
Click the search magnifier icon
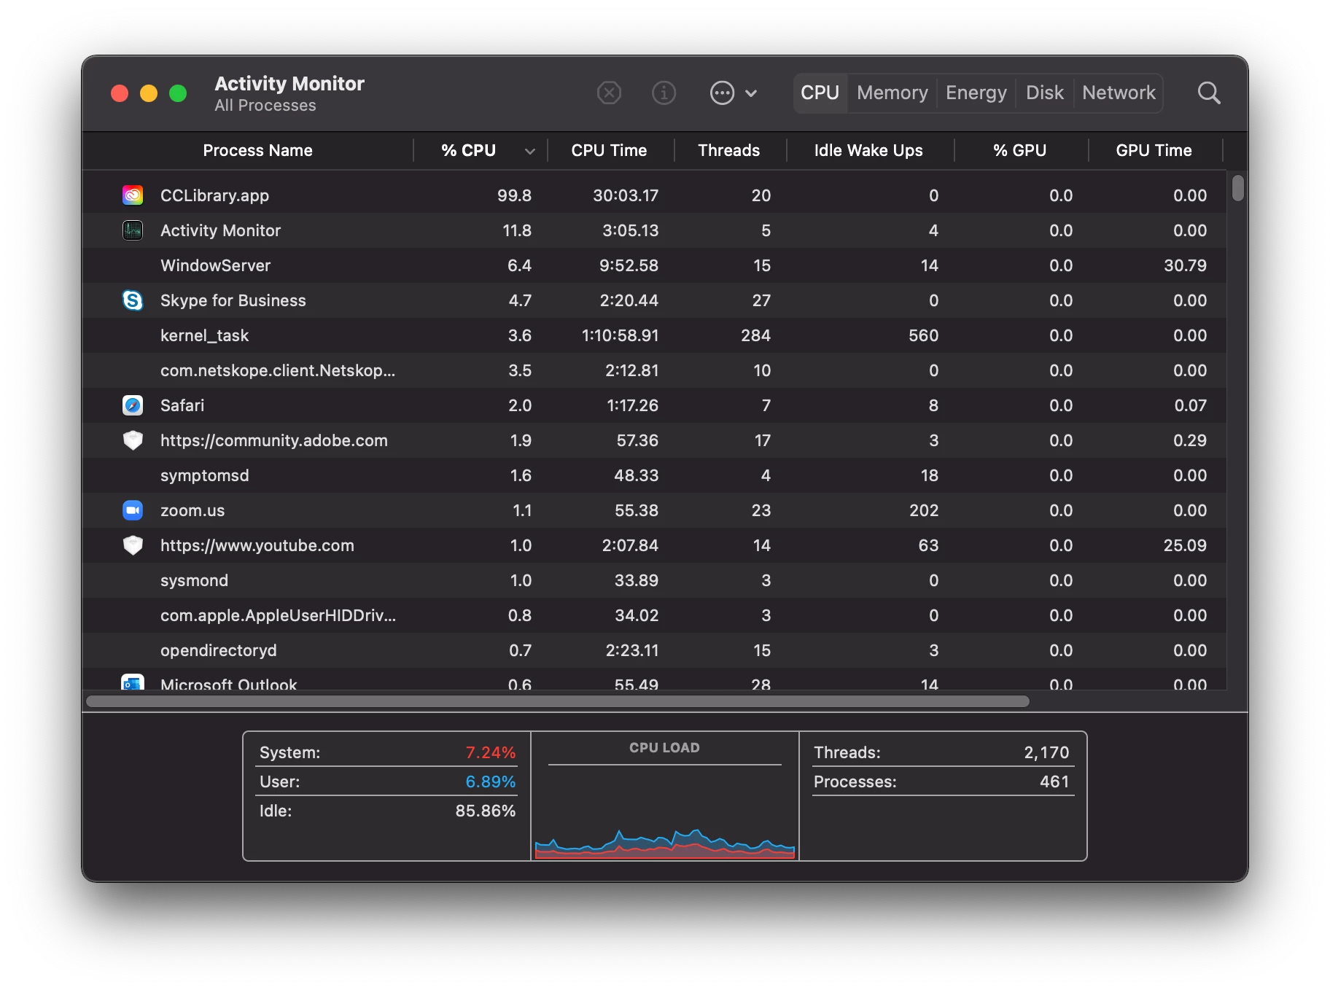point(1208,93)
